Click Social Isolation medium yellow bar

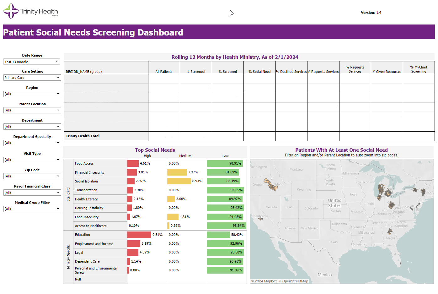point(179,181)
